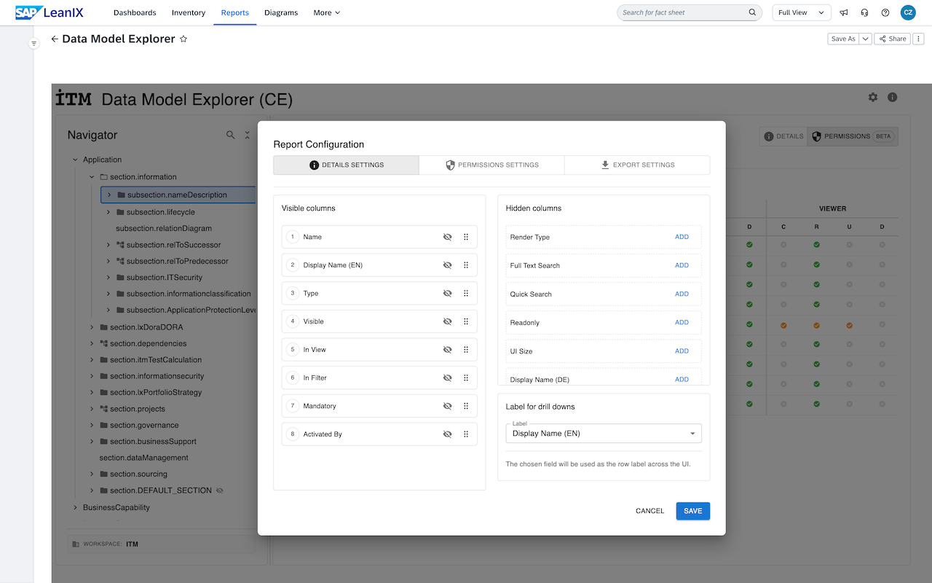This screenshot has height=583, width=932.
Task: Favorite the report with star icon
Action: [x=183, y=39]
